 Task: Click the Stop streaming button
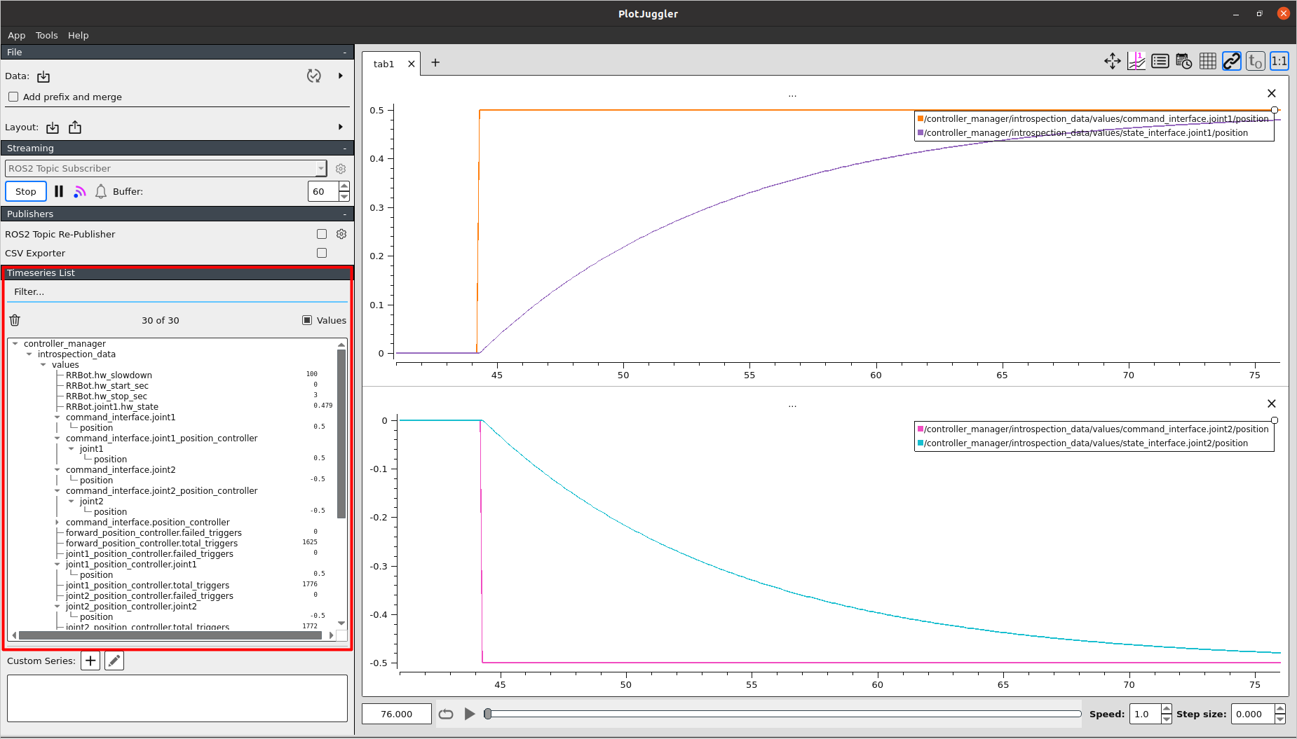click(x=25, y=191)
